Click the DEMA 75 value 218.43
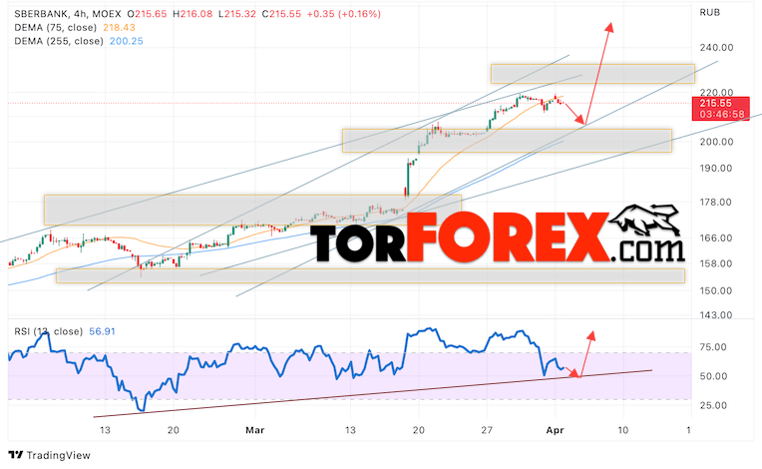The height and width of the screenshot is (469, 762). click(119, 28)
